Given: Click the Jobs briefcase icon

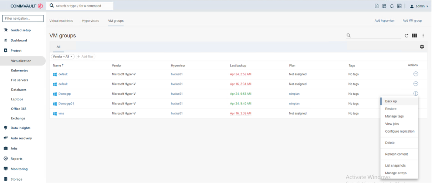Looking at the screenshot, I should [x=6, y=148].
